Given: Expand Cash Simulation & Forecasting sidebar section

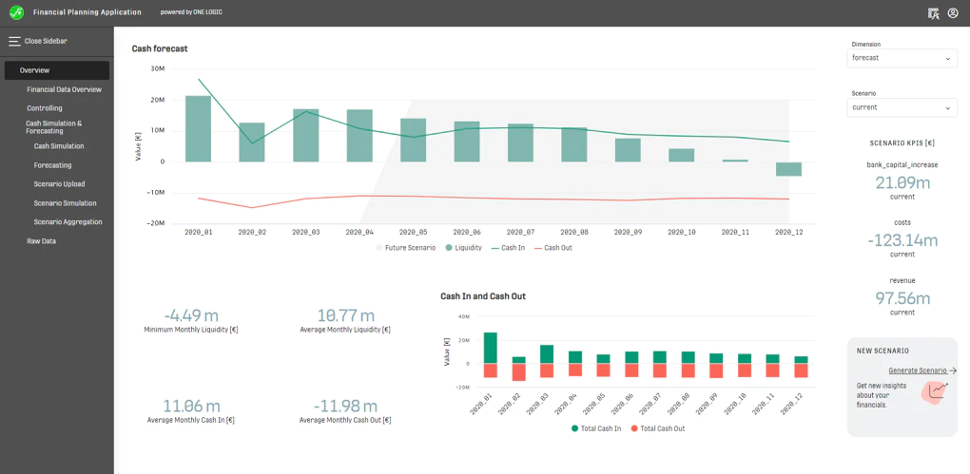Looking at the screenshot, I should click(54, 126).
